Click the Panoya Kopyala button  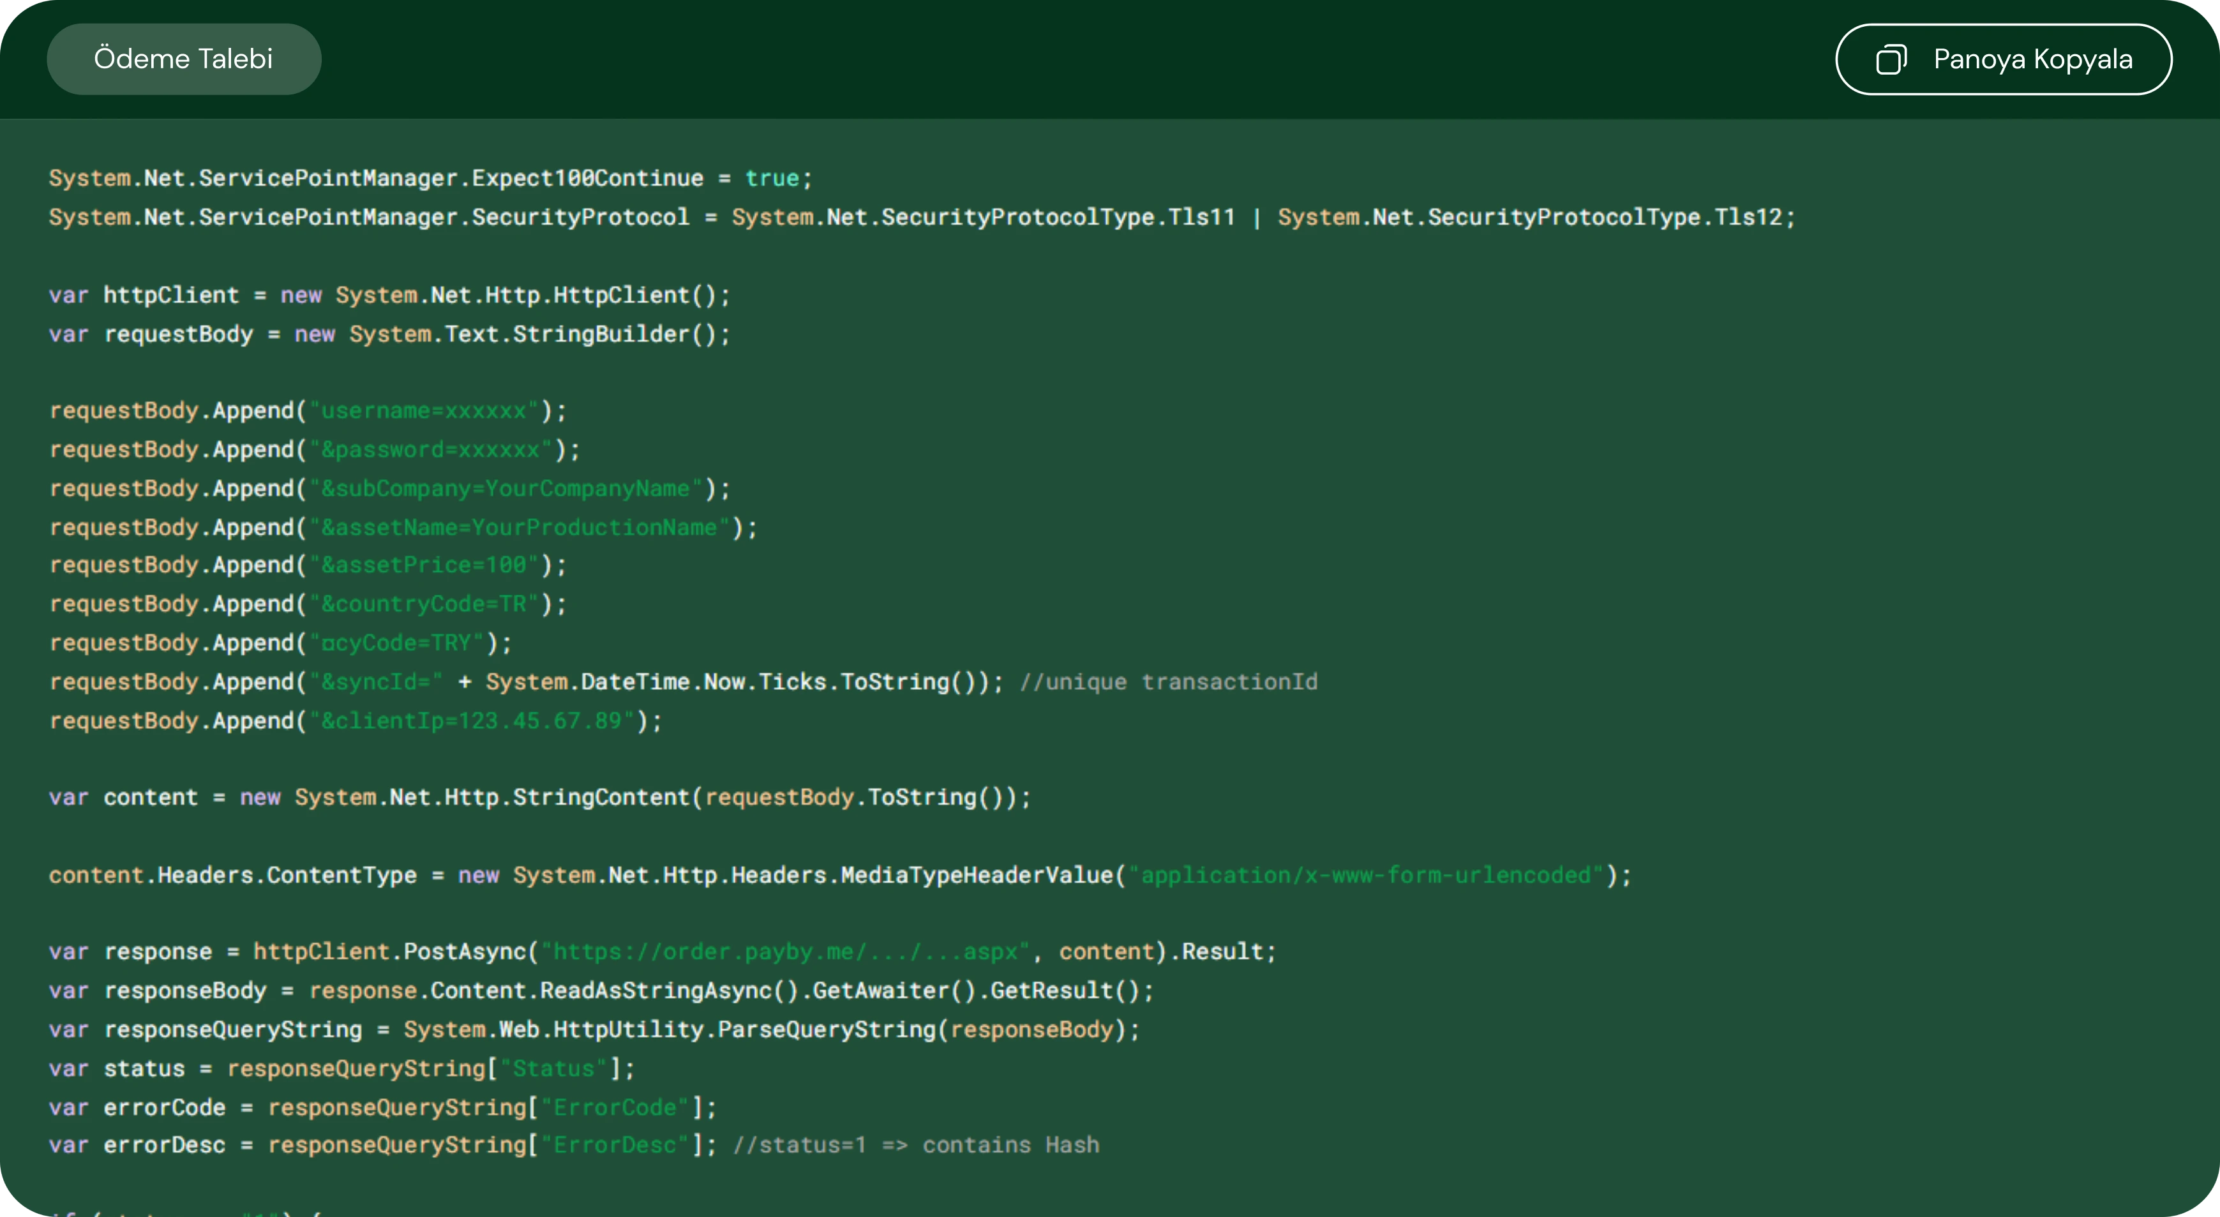coord(2004,59)
